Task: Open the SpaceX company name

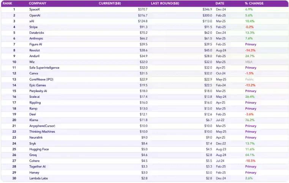Action: pyautogui.click(x=35, y=9)
